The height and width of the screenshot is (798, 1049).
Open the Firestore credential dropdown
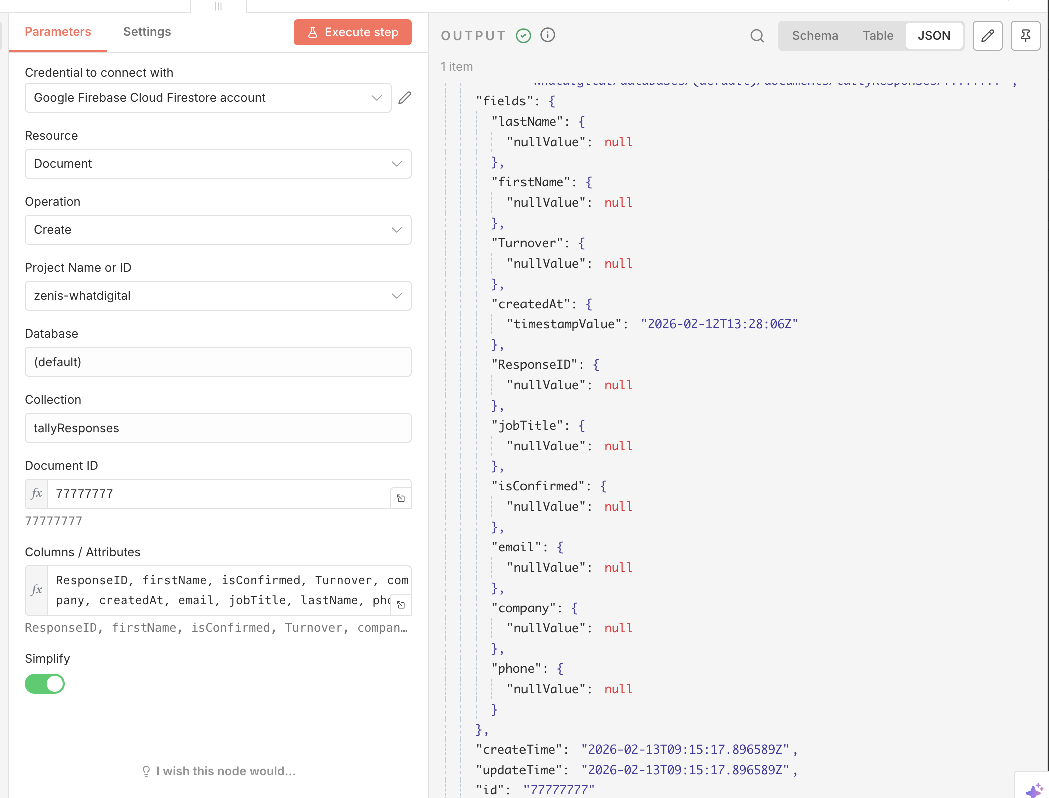208,98
